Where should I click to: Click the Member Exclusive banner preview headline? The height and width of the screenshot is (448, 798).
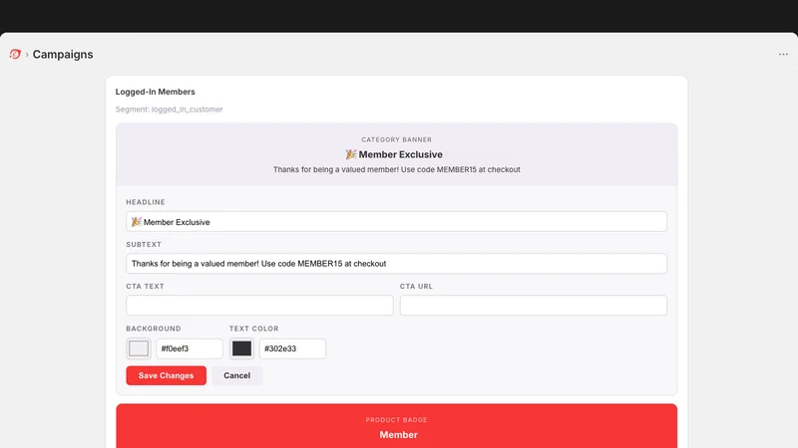click(x=394, y=154)
